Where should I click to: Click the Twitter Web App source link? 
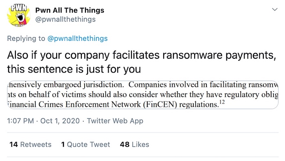coord(115,121)
